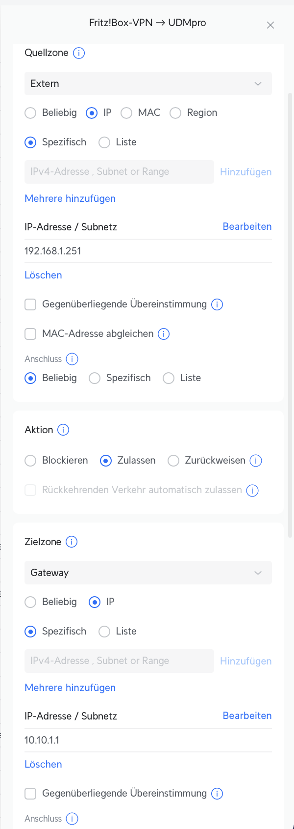Screen dimensions: 294x829
Task: Click Bearbeiten next to source IP-Adresse / Subnetz
Action: click(247, 226)
